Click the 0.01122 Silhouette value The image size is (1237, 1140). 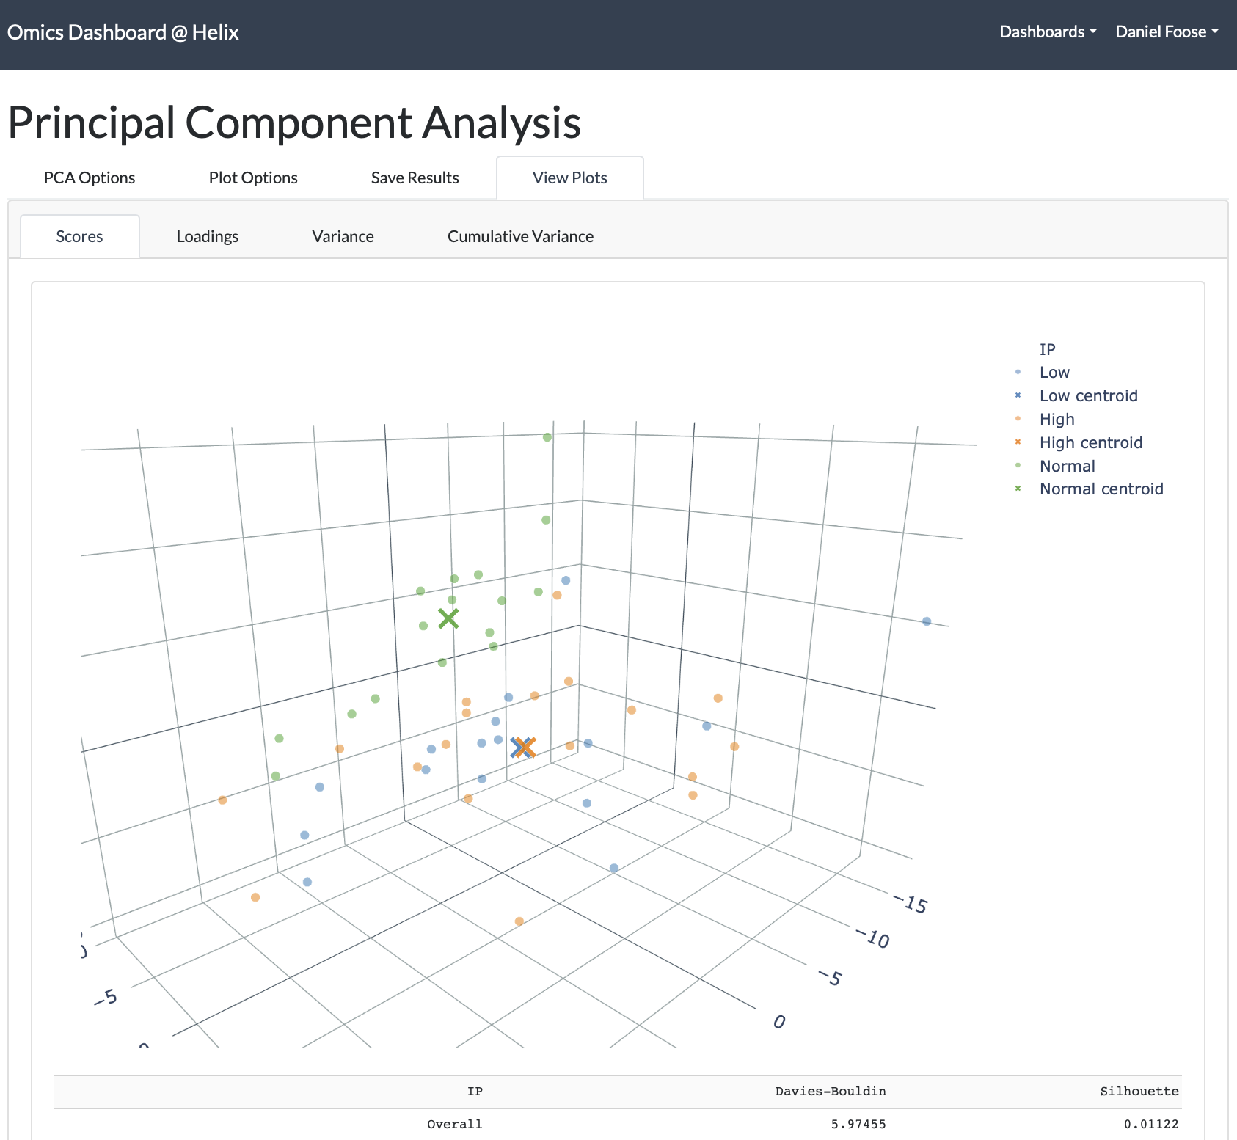(x=1151, y=1124)
